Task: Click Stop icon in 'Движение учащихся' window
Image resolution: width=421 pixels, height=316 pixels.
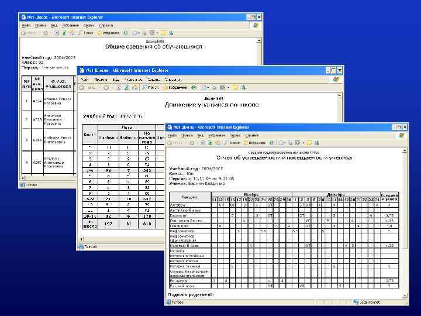Action: [118, 88]
